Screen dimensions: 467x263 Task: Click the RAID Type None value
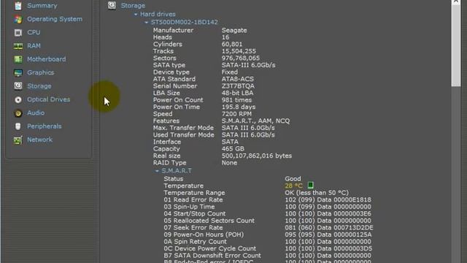coord(229,163)
